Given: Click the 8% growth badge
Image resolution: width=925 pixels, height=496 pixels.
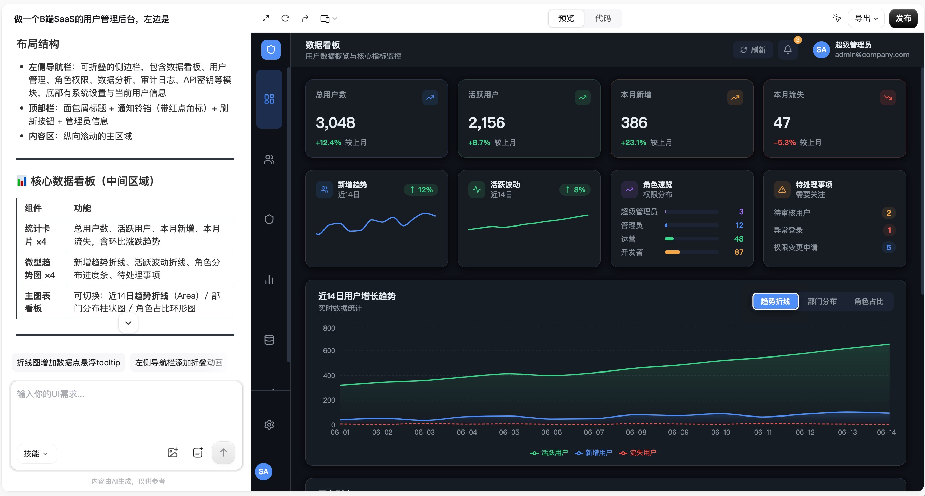Looking at the screenshot, I should click(575, 190).
